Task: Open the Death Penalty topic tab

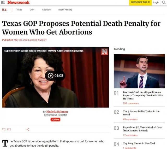Action: coord(65,10)
